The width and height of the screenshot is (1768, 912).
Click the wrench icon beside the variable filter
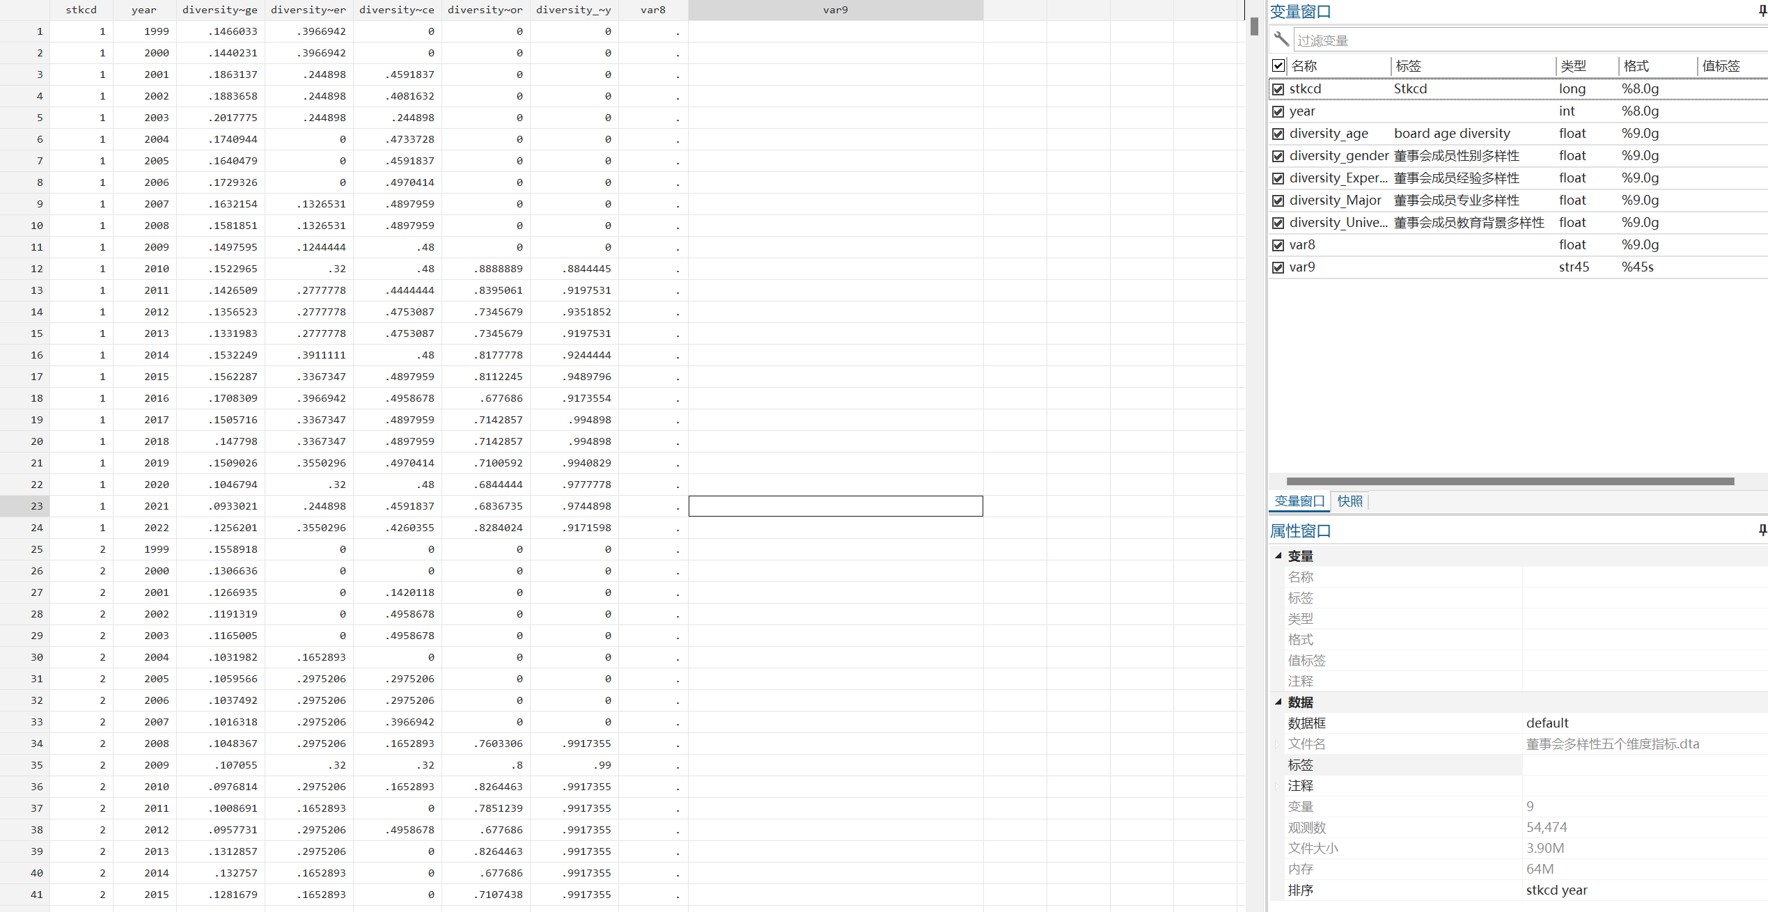[1281, 39]
